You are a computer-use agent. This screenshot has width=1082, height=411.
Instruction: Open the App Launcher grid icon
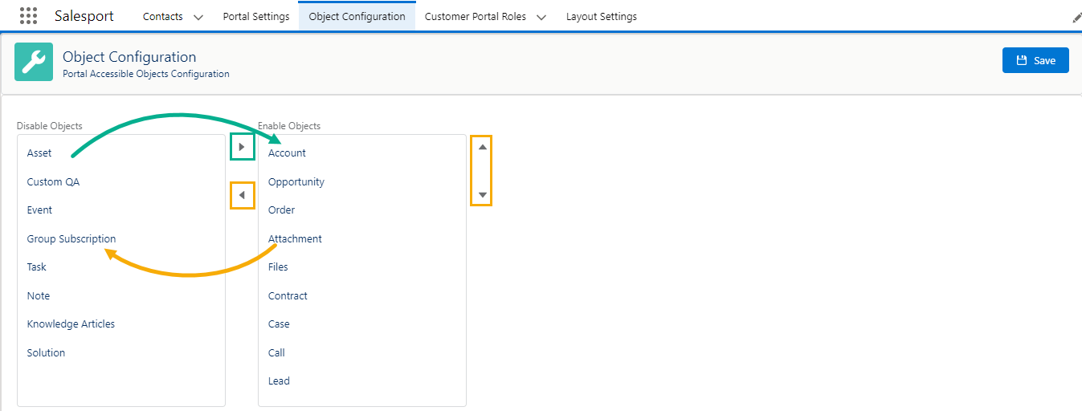tap(28, 16)
